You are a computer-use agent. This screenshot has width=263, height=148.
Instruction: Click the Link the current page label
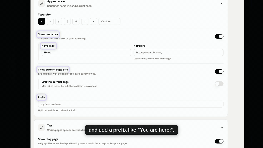55,82
